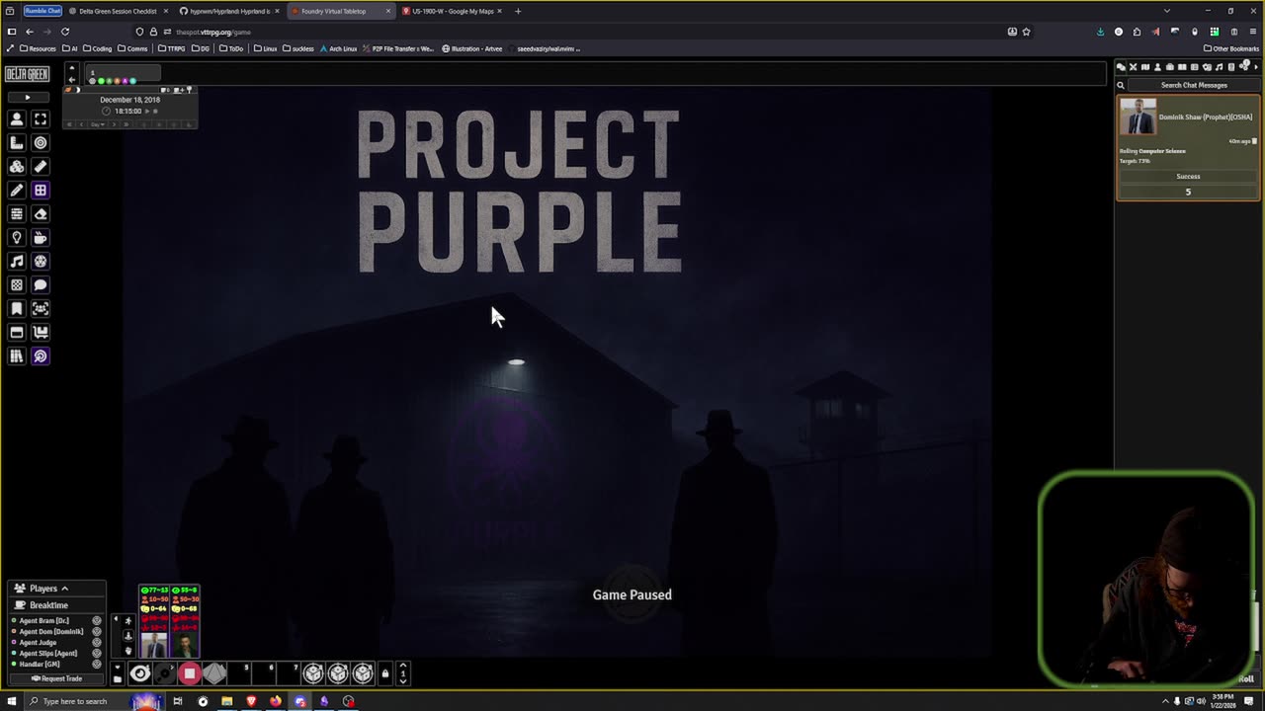
Task: Open the Measurement ruler-corner controls
Action: pos(17,143)
